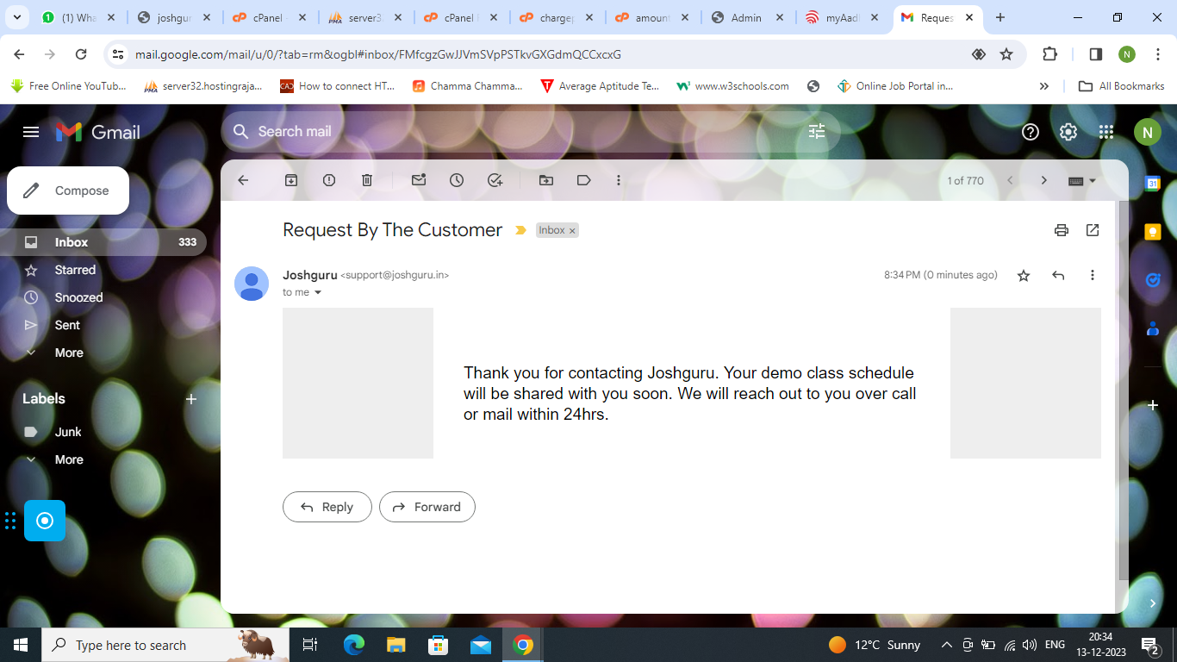Viewport: 1177px width, 662px height.
Task: Delete the email with the trash icon
Action: pyautogui.click(x=367, y=180)
